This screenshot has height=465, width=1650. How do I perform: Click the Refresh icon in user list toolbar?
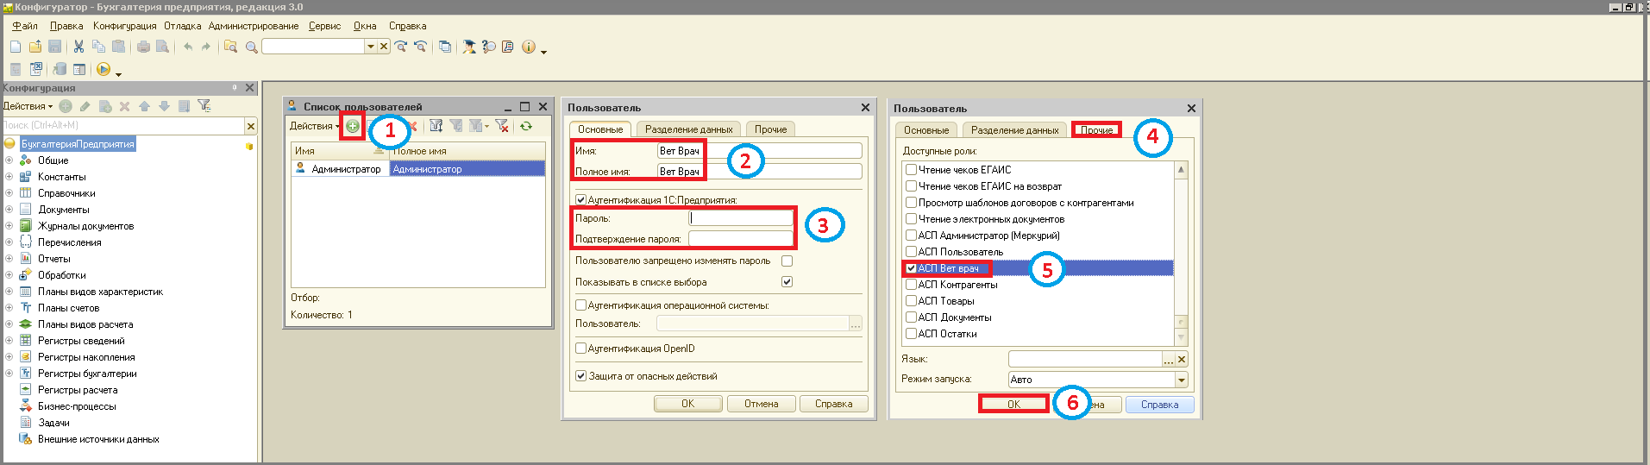[525, 126]
